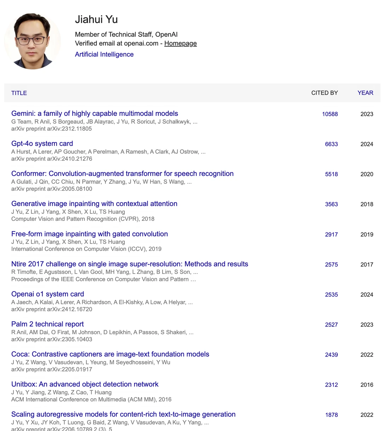View the 3563 citations count
Screen dimensions: 382x431
pyautogui.click(x=331, y=204)
